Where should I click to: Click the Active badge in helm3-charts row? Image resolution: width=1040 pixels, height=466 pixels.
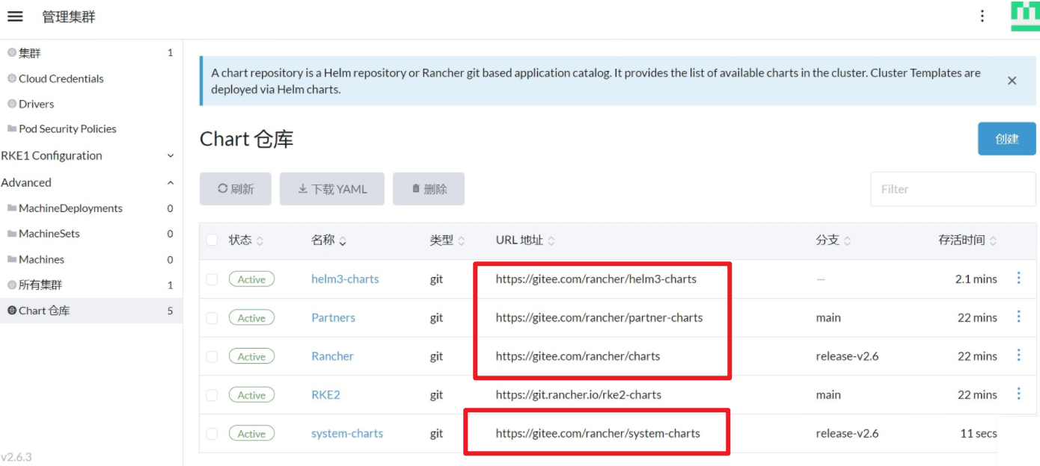[x=251, y=279]
